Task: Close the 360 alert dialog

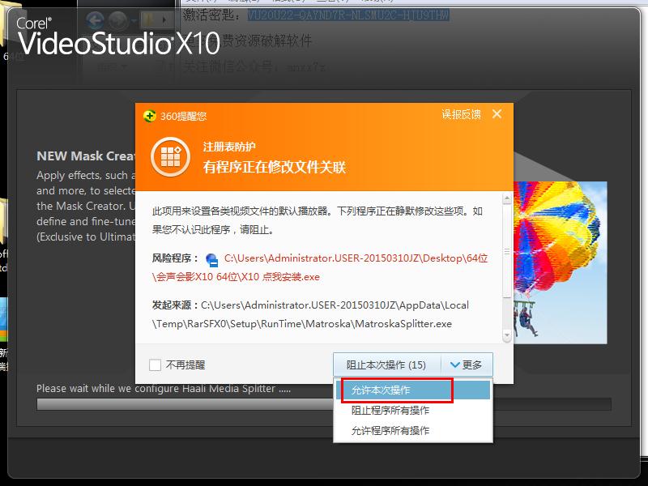Action: pyautogui.click(x=497, y=114)
